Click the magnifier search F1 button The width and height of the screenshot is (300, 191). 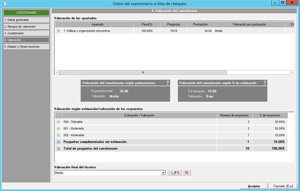coord(174,173)
